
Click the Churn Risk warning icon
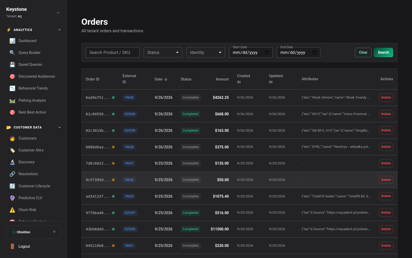(12, 210)
